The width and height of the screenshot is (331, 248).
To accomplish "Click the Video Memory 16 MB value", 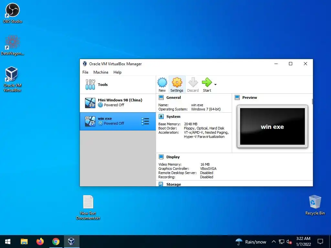I will click(x=205, y=164).
